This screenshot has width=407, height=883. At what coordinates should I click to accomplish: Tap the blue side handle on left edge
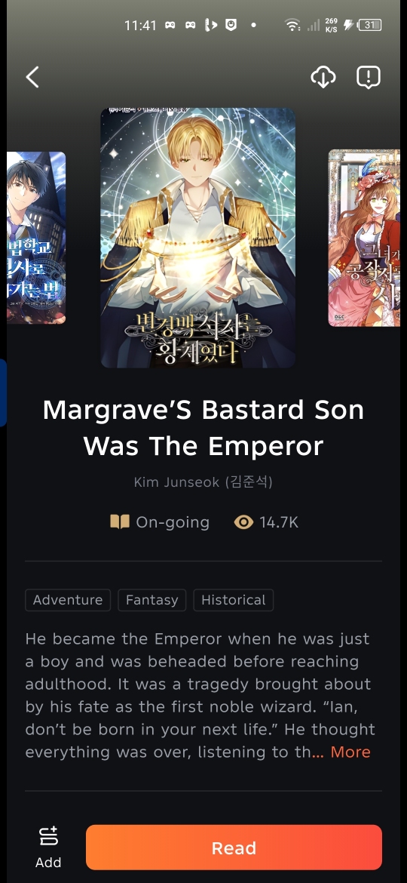point(3,392)
